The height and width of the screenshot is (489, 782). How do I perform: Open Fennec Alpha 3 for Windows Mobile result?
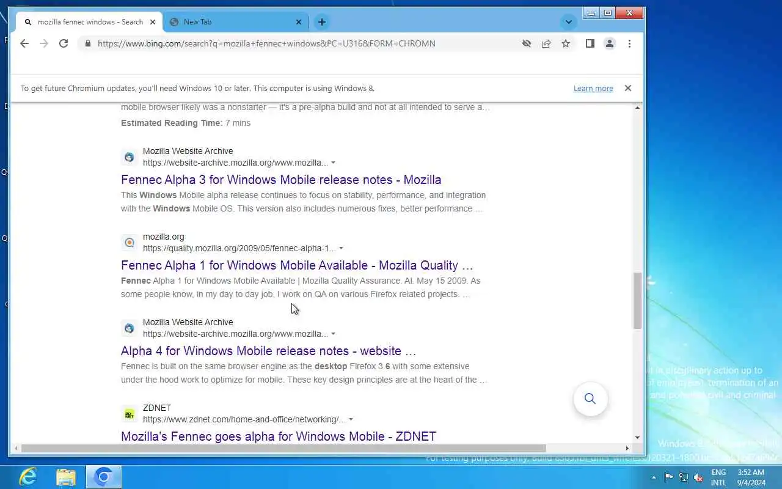click(x=281, y=180)
